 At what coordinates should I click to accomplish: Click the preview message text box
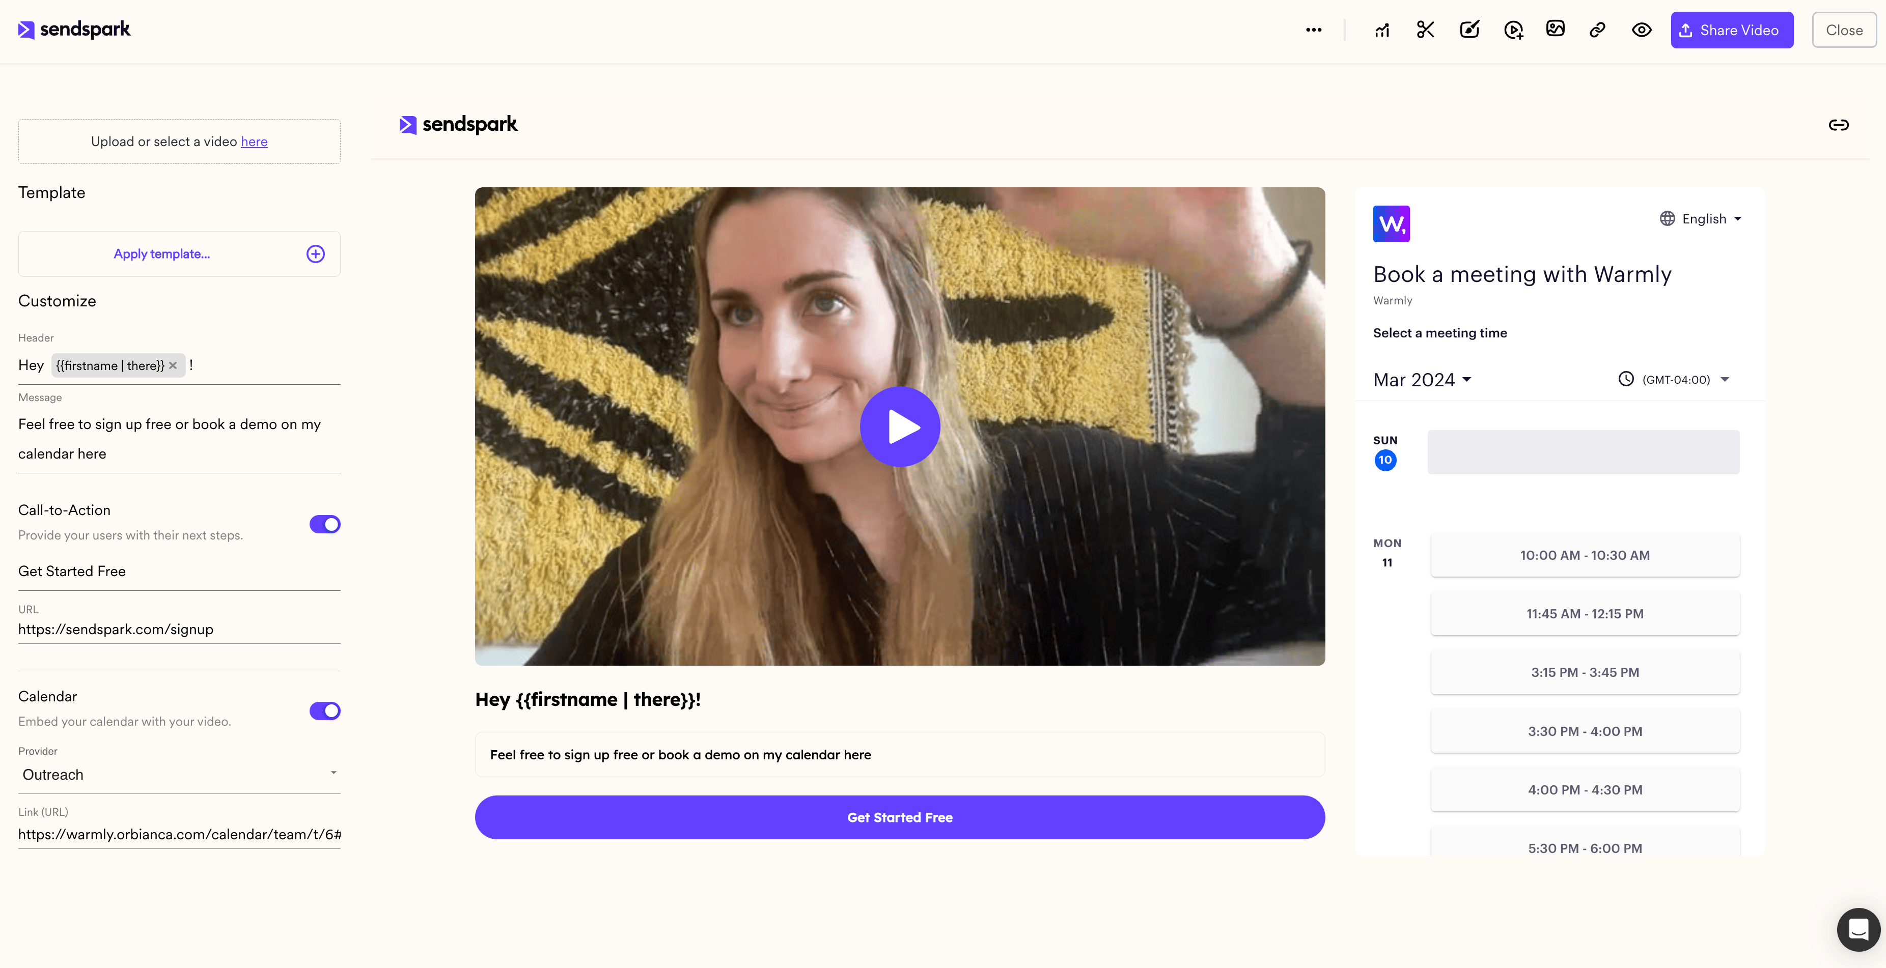point(900,754)
